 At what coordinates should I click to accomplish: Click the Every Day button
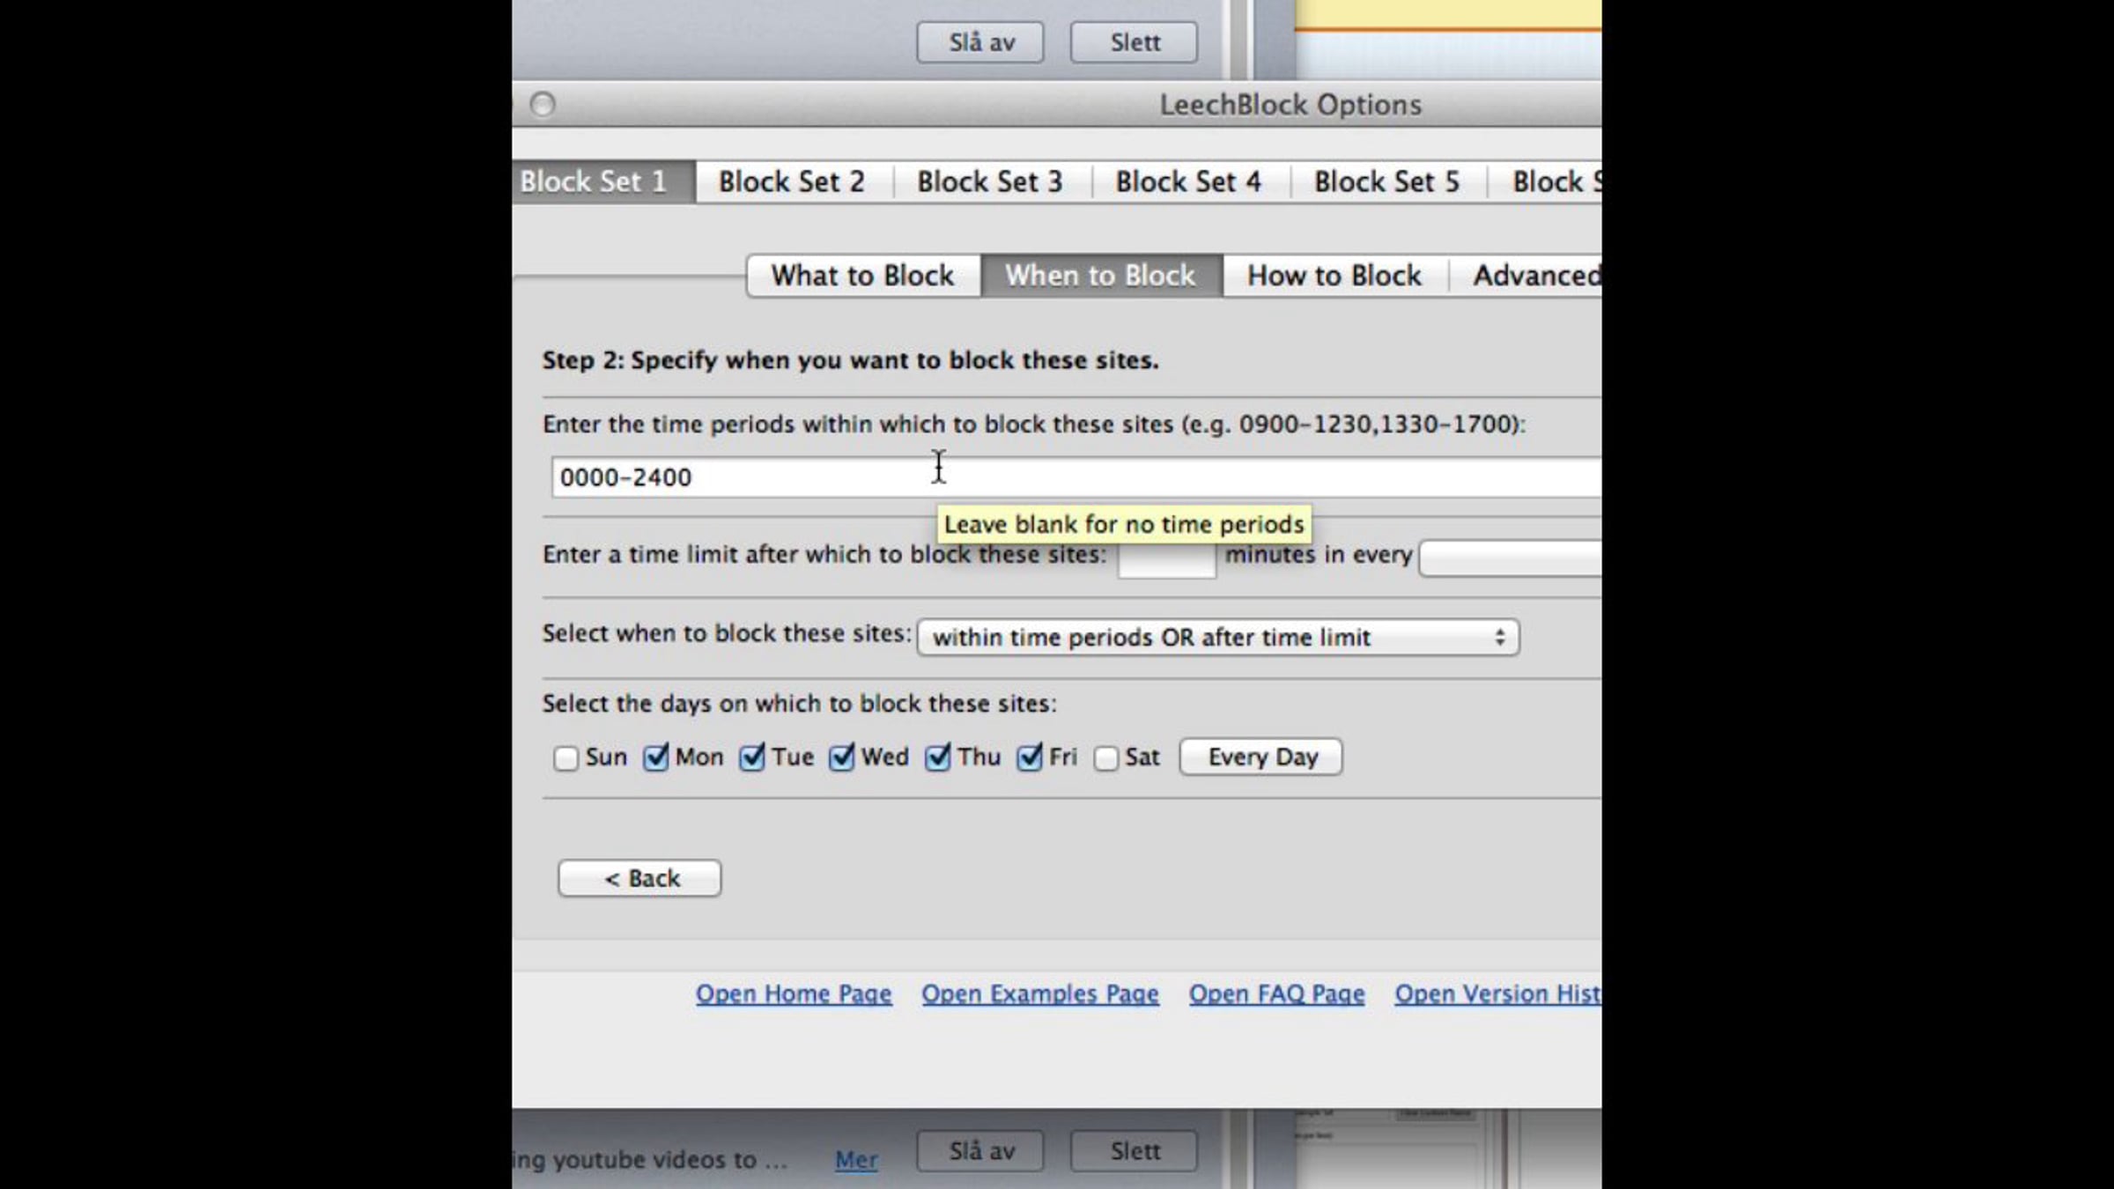click(x=1261, y=757)
